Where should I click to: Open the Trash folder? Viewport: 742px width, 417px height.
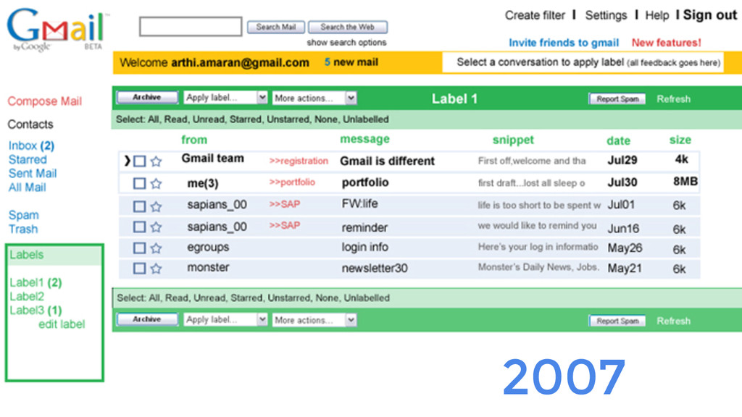(23, 229)
